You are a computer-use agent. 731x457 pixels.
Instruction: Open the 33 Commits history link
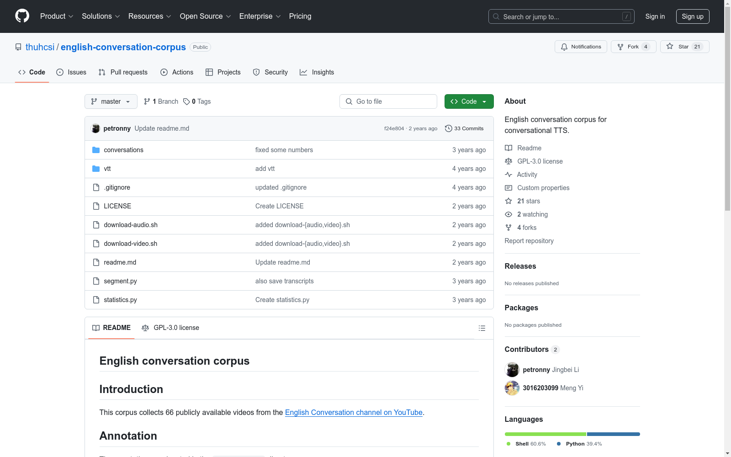pos(464,128)
